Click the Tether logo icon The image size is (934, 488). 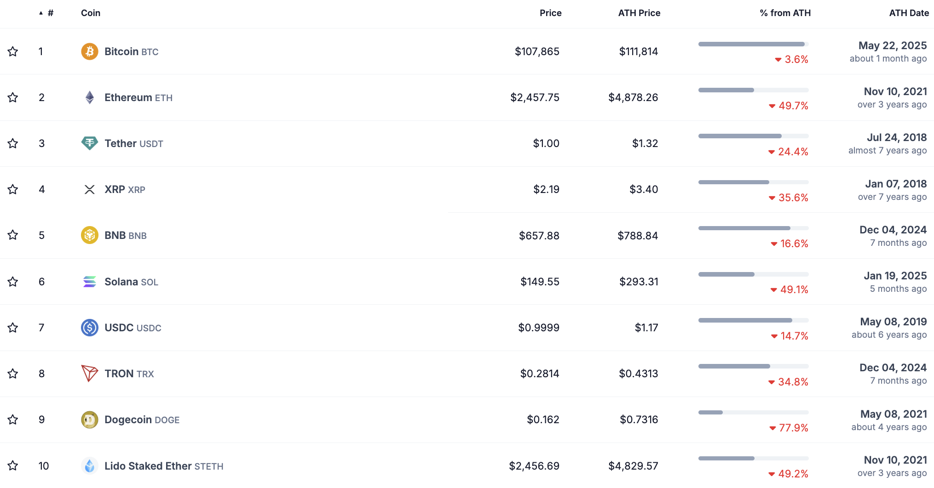coord(90,143)
